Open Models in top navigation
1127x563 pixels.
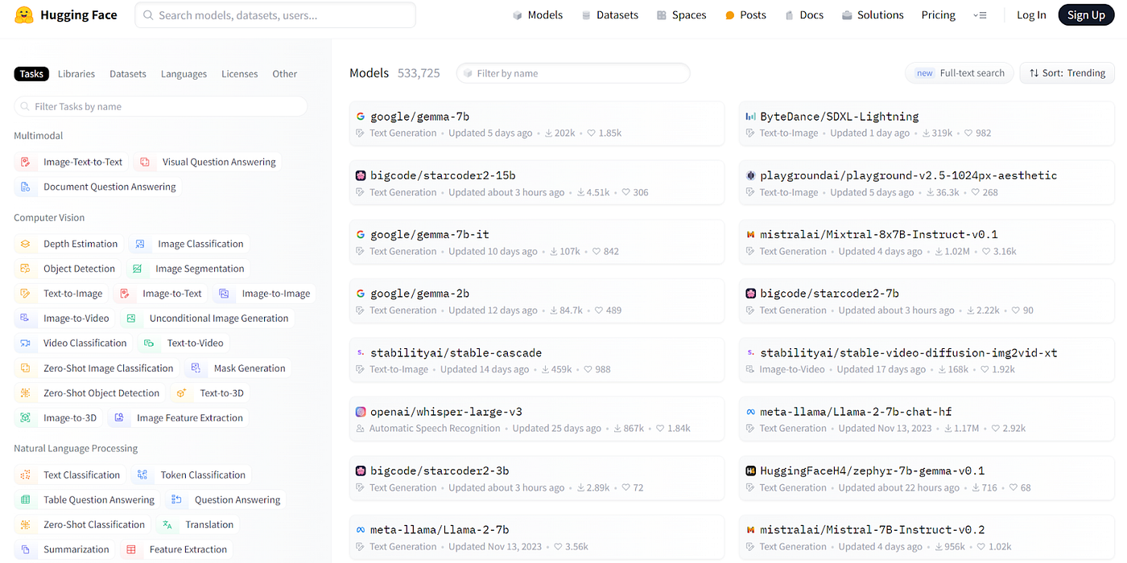(x=538, y=15)
